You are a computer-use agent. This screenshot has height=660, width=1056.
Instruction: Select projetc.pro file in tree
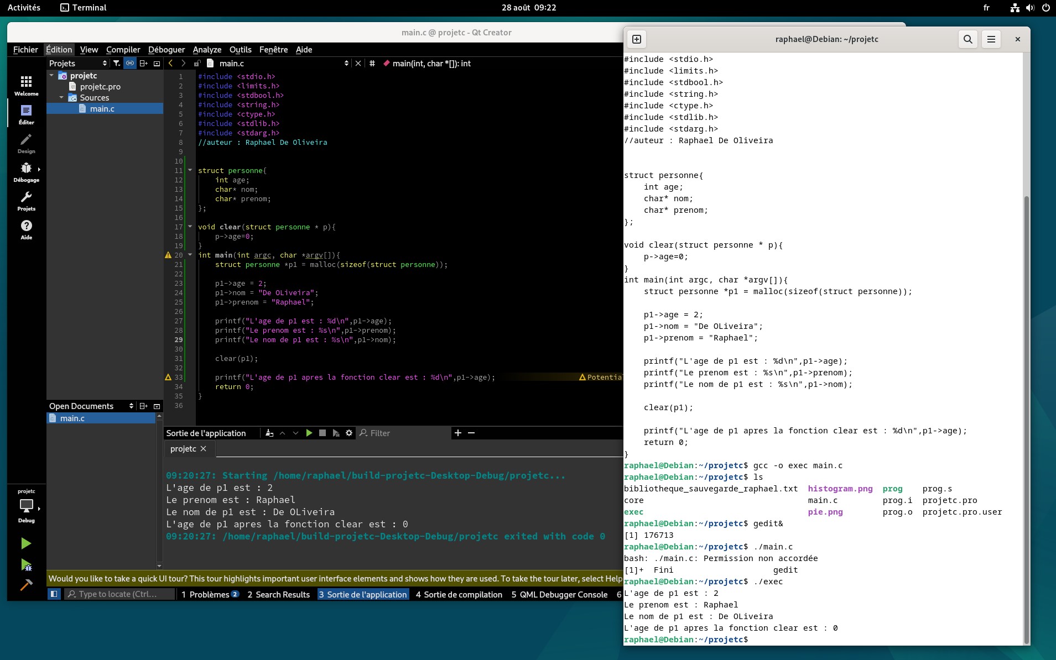100,86
